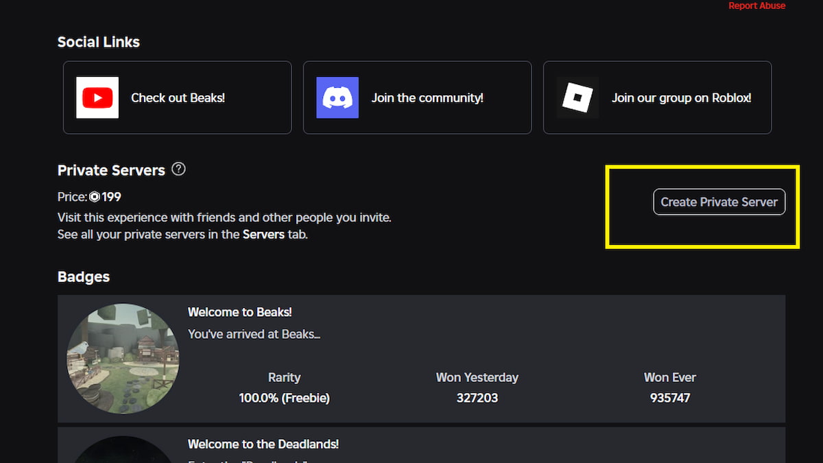Select the Rarity 100.0% (Freebie) value
This screenshot has width=823, height=463.
284,398
